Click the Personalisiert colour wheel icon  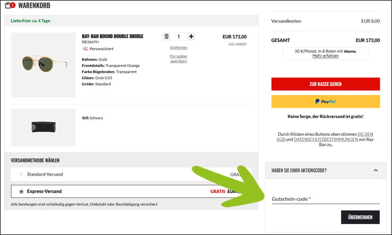coord(86,49)
